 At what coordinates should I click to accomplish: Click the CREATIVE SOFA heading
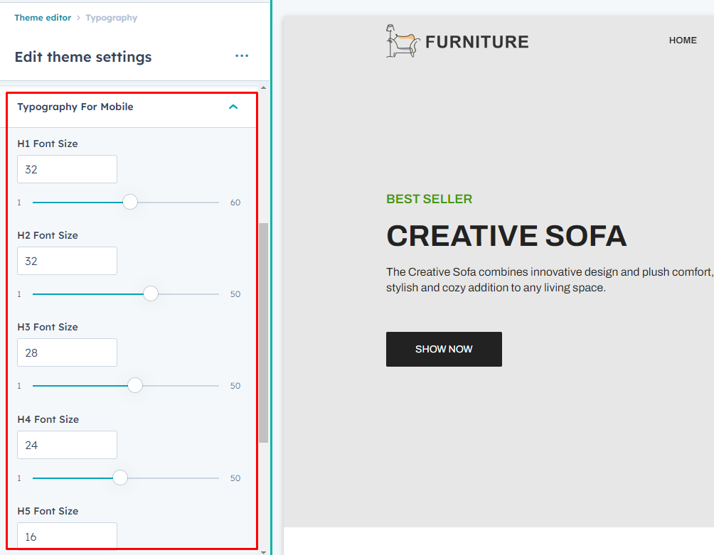click(x=506, y=236)
